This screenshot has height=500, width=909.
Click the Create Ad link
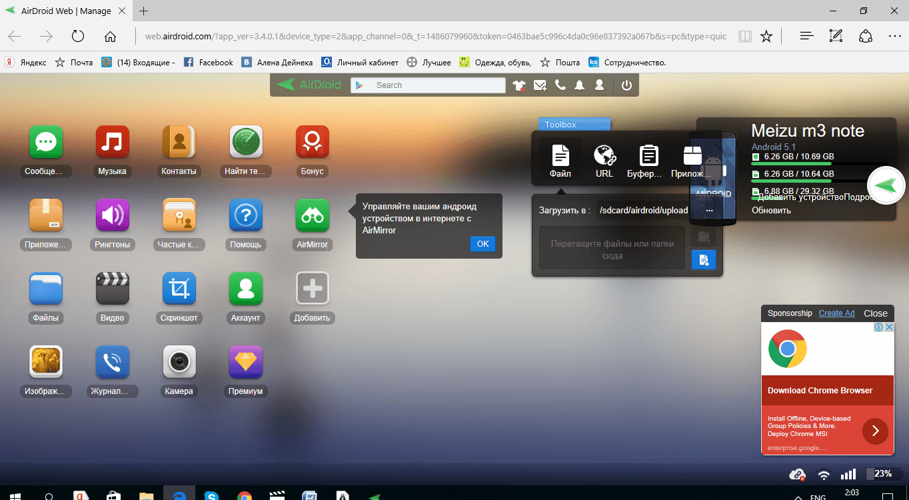point(836,313)
